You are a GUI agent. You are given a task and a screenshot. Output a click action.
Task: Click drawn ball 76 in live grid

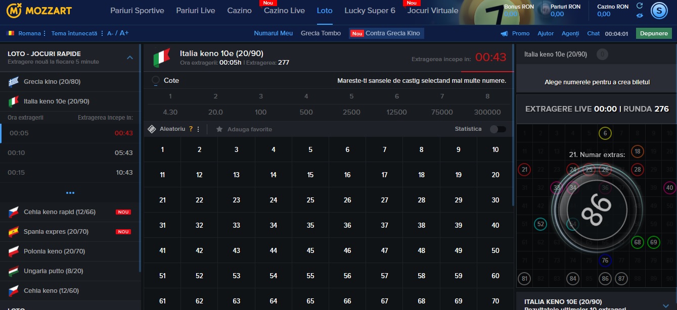(x=605, y=261)
